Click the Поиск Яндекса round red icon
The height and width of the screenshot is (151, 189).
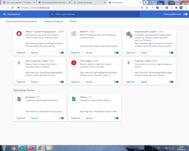[74, 63]
